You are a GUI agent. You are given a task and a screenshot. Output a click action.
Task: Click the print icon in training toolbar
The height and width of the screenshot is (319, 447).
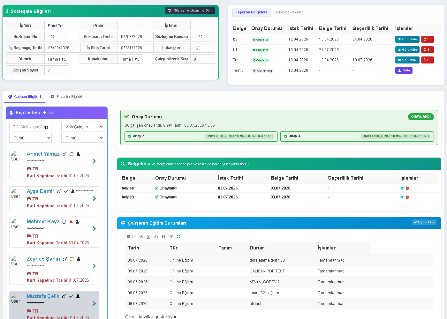(156, 237)
